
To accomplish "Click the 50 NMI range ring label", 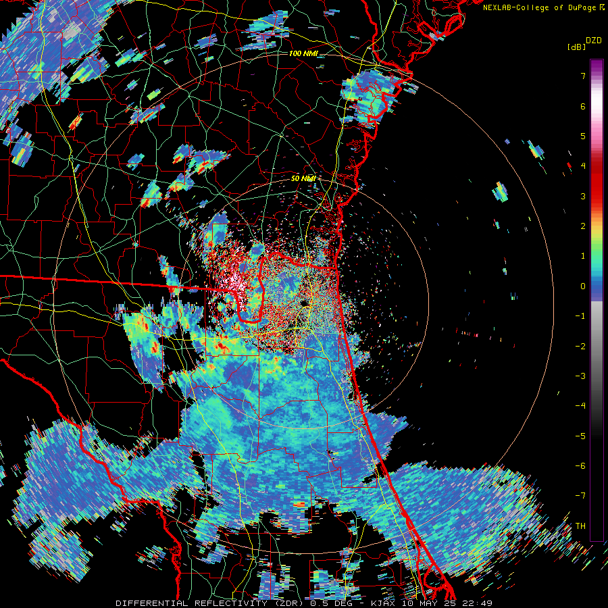I will tap(303, 178).
